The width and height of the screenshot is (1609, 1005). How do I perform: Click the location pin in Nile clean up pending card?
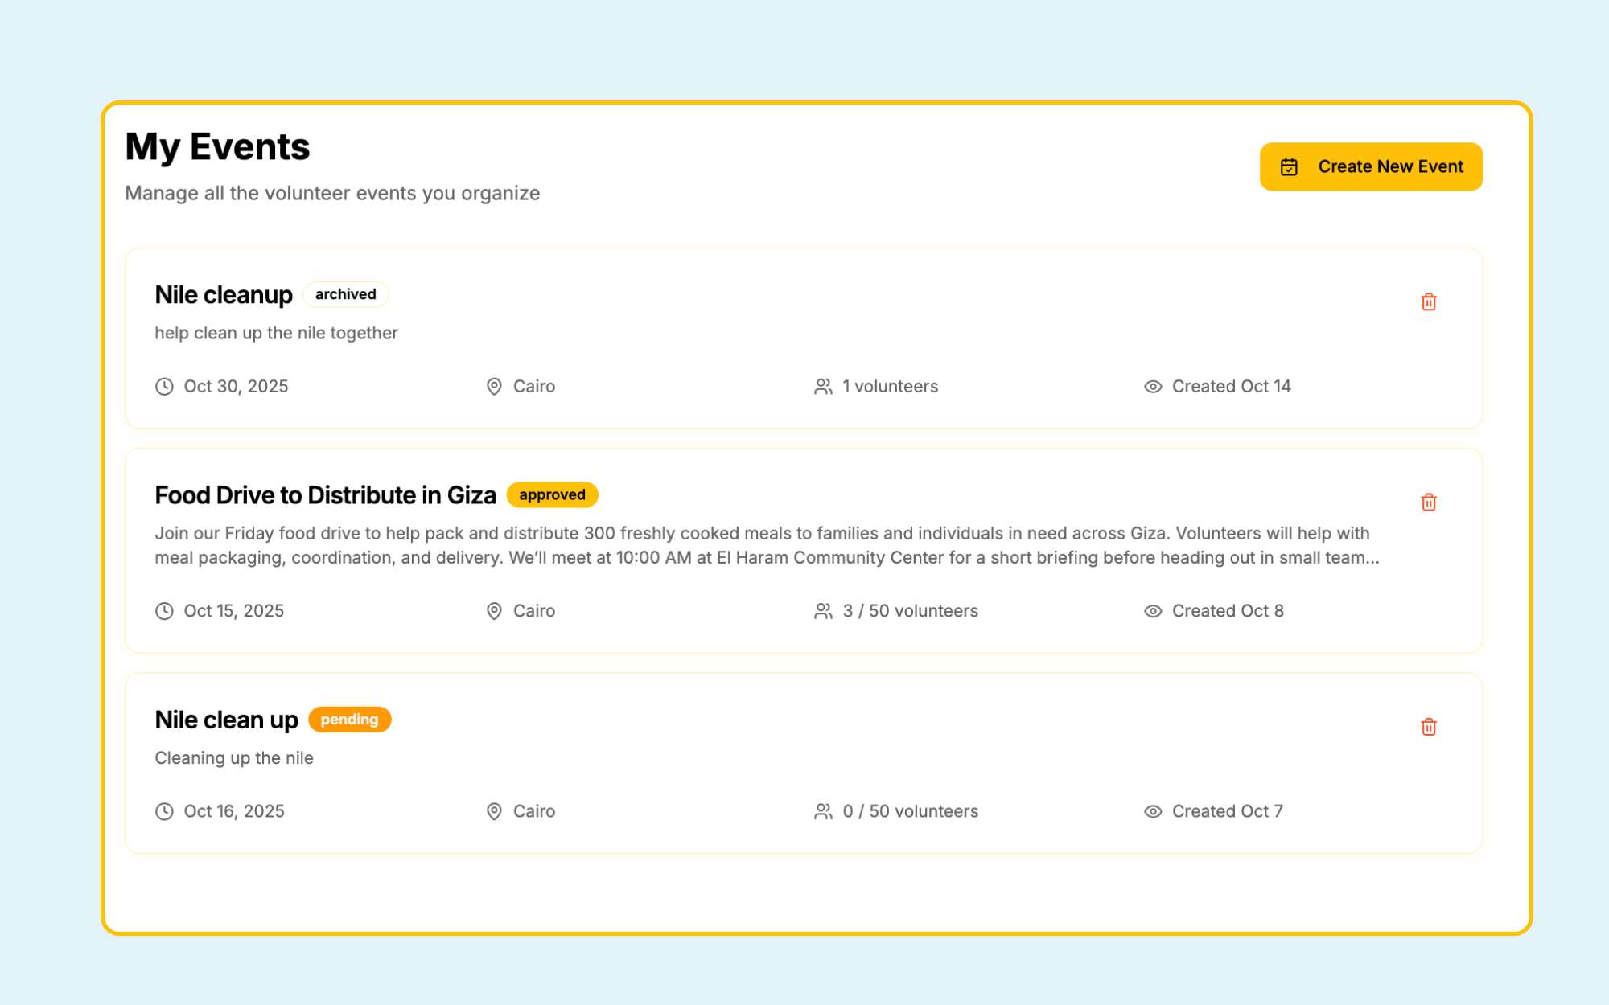click(494, 811)
